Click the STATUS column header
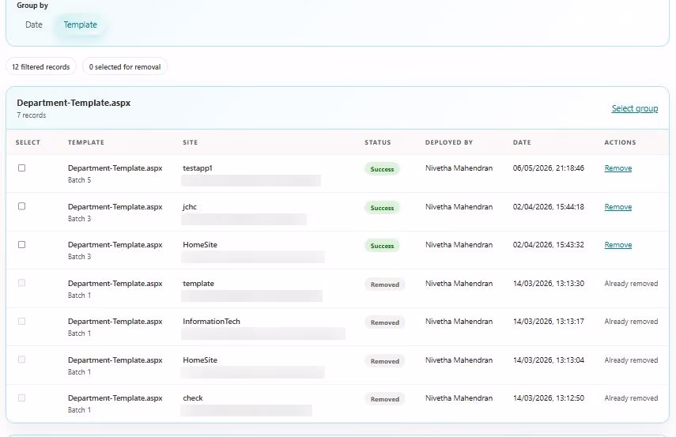Image resolution: width=676 pixels, height=437 pixels. (x=378, y=142)
